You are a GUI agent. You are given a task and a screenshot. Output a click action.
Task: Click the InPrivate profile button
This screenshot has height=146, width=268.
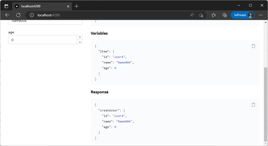(243, 15)
